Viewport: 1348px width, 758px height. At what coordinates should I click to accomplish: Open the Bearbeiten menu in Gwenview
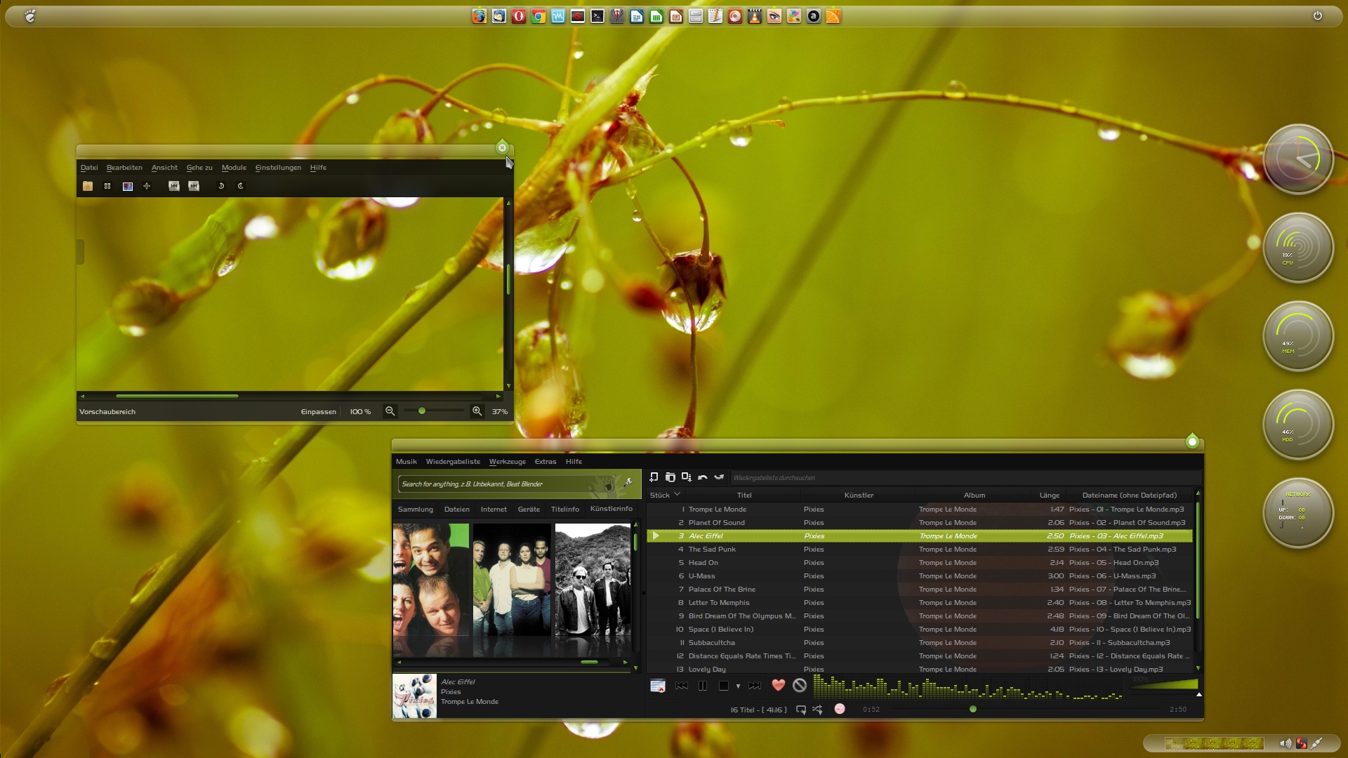tap(124, 168)
